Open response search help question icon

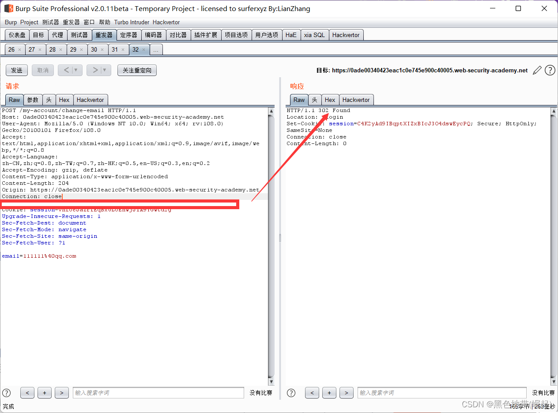coord(291,393)
